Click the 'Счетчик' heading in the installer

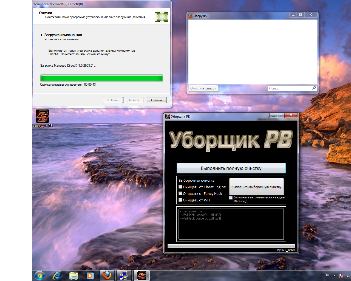click(46, 13)
